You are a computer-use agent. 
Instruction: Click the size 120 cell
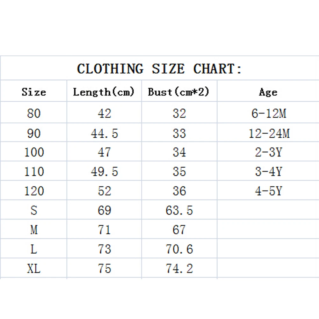(x=34, y=191)
